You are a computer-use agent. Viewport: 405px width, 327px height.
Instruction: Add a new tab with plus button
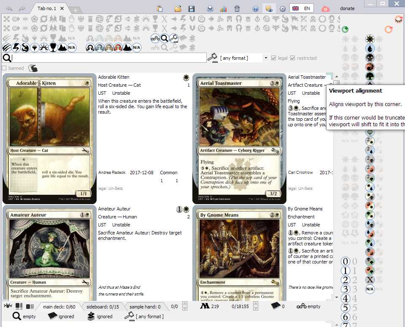75,10
